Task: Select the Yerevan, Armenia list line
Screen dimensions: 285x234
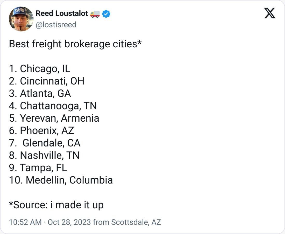Action: pyautogui.click(x=54, y=118)
